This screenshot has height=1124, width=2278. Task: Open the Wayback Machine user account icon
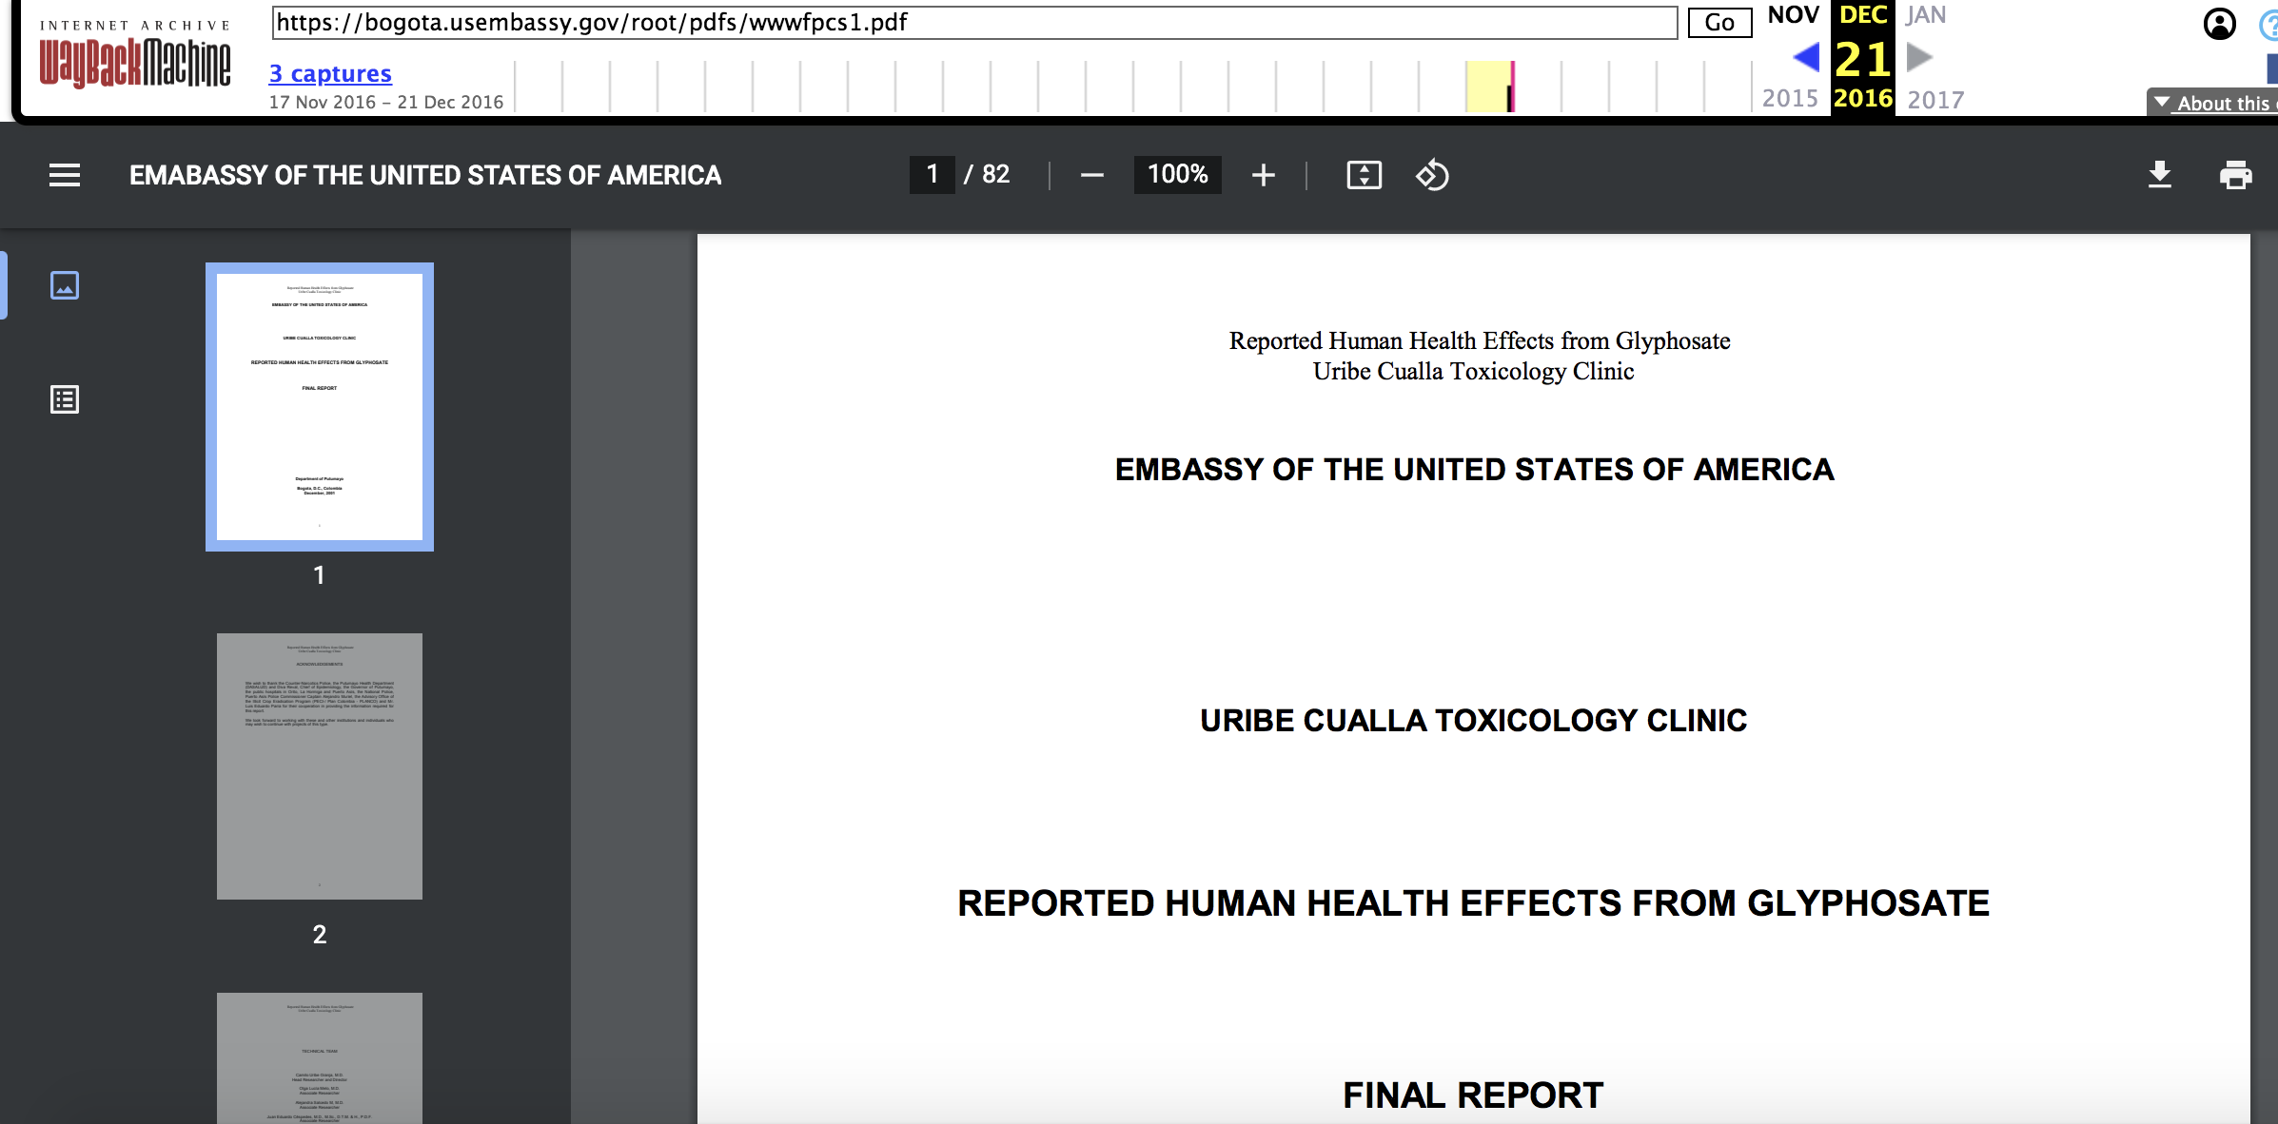pos(2219,24)
